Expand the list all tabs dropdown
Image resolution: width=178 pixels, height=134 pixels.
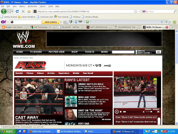click(177, 27)
